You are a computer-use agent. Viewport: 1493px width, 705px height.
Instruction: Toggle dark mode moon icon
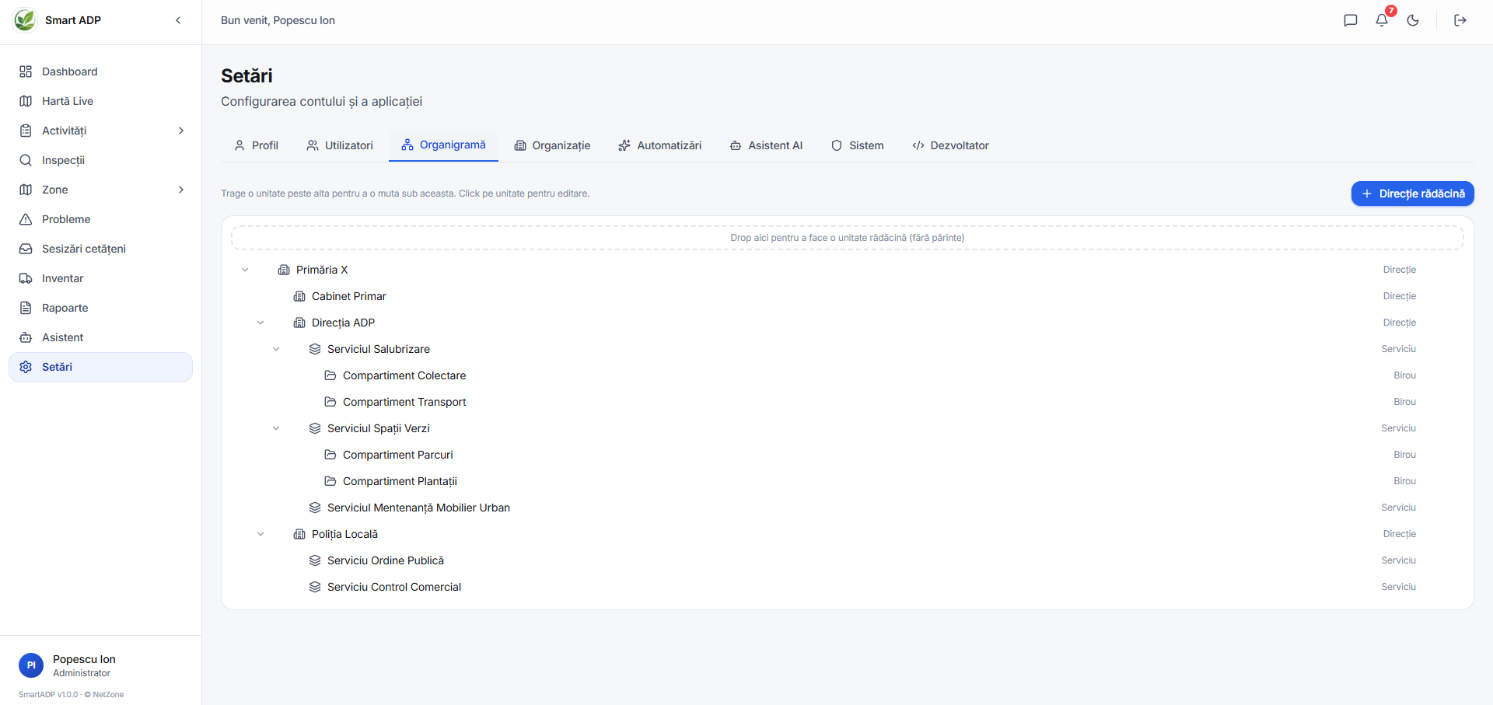click(1413, 20)
